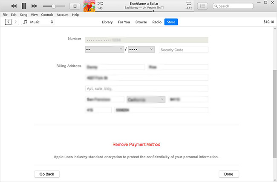
Task: Pause the current song
Action: 24,6
